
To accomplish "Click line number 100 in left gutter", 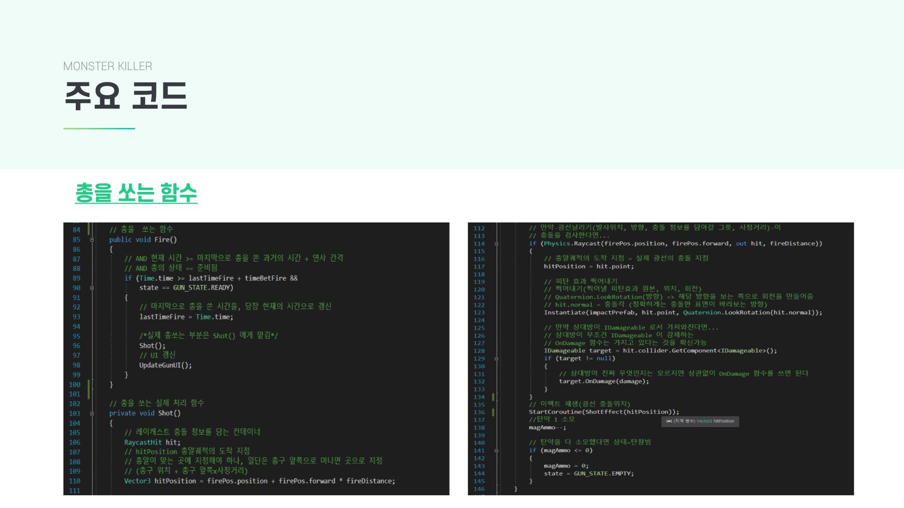I will coord(74,385).
